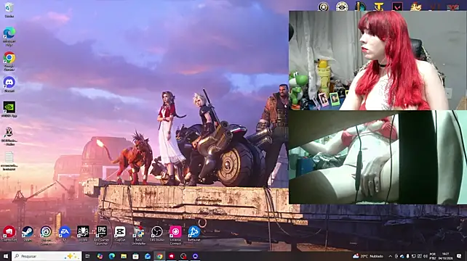Launch the Ubisoft Connect shortcut
Viewport: 467px width, 261px height.
(46, 235)
